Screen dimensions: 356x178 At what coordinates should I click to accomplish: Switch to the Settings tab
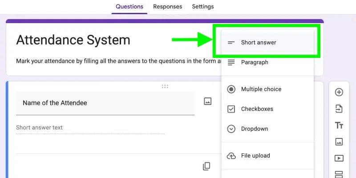pyautogui.click(x=203, y=7)
